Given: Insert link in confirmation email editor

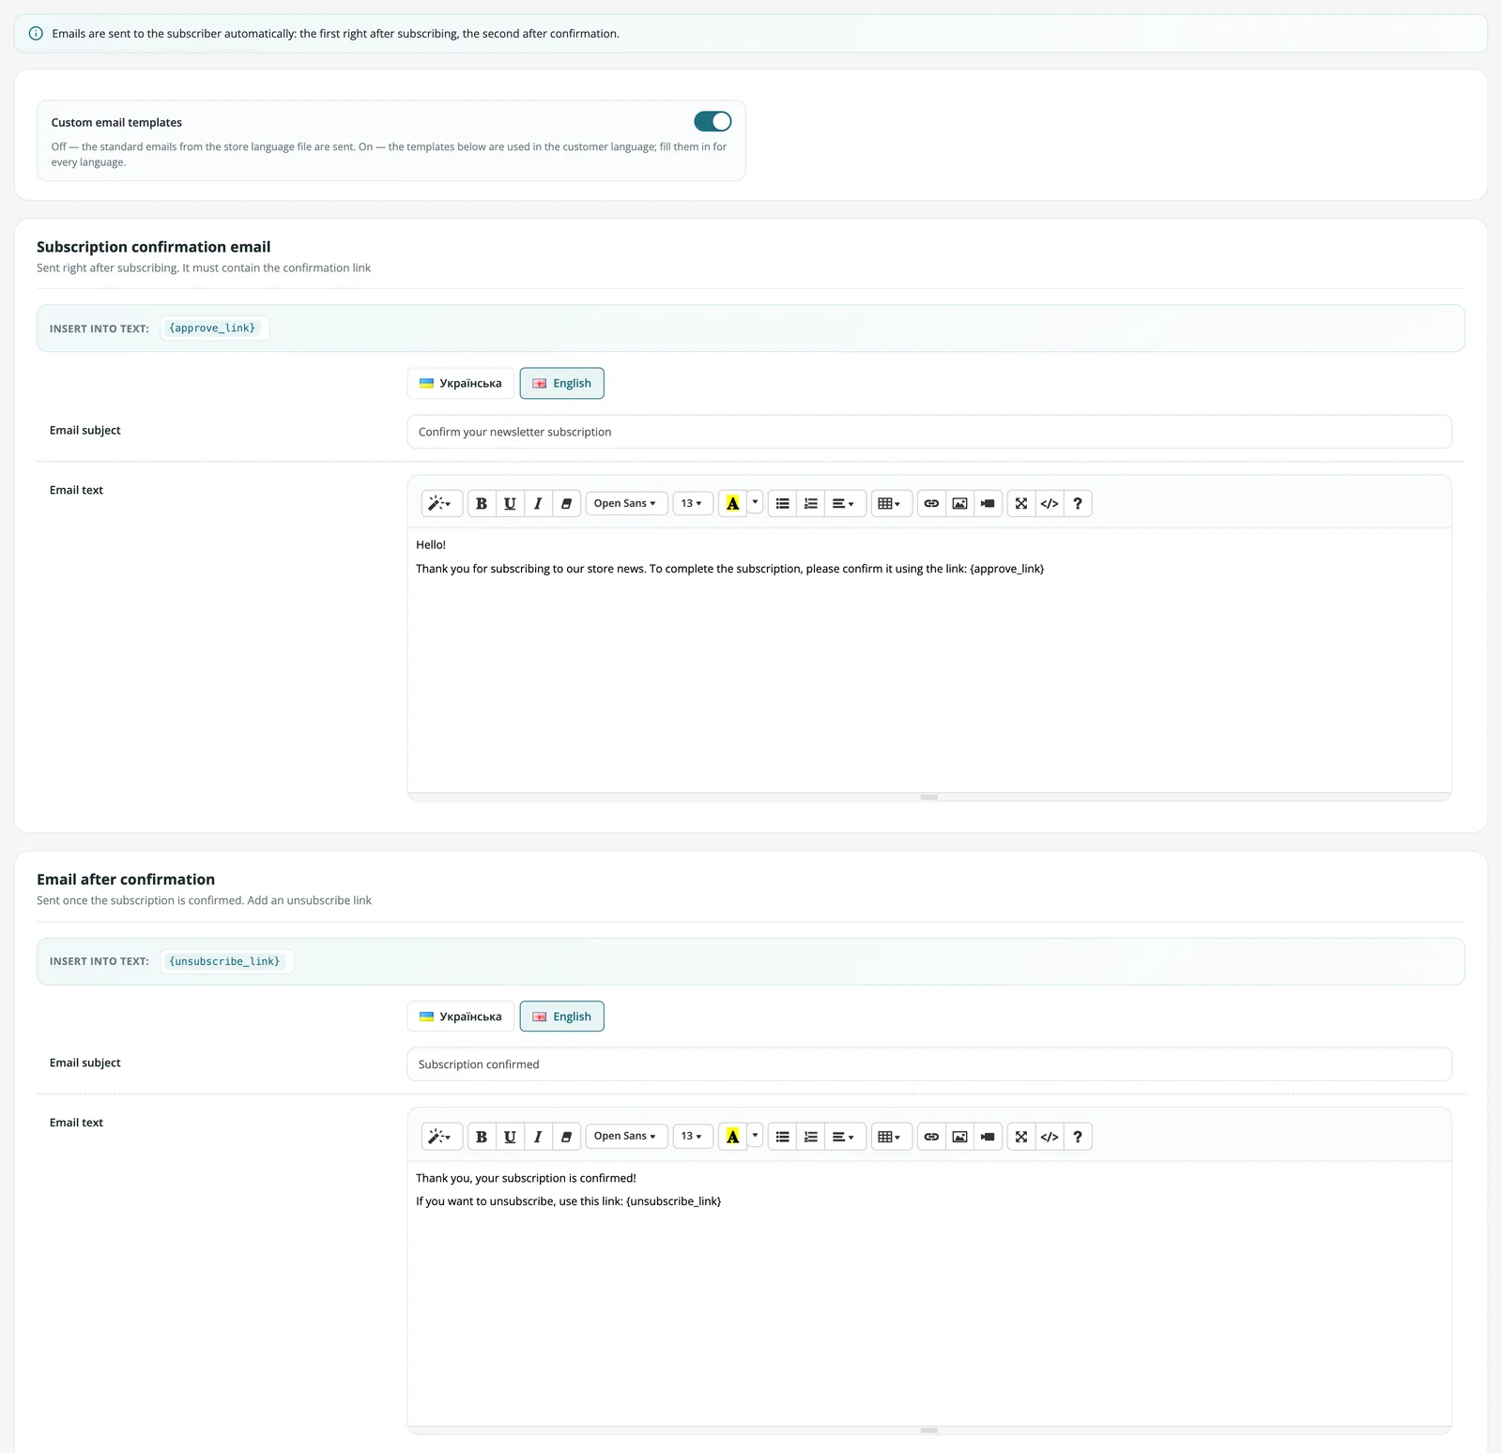Looking at the screenshot, I should (931, 503).
